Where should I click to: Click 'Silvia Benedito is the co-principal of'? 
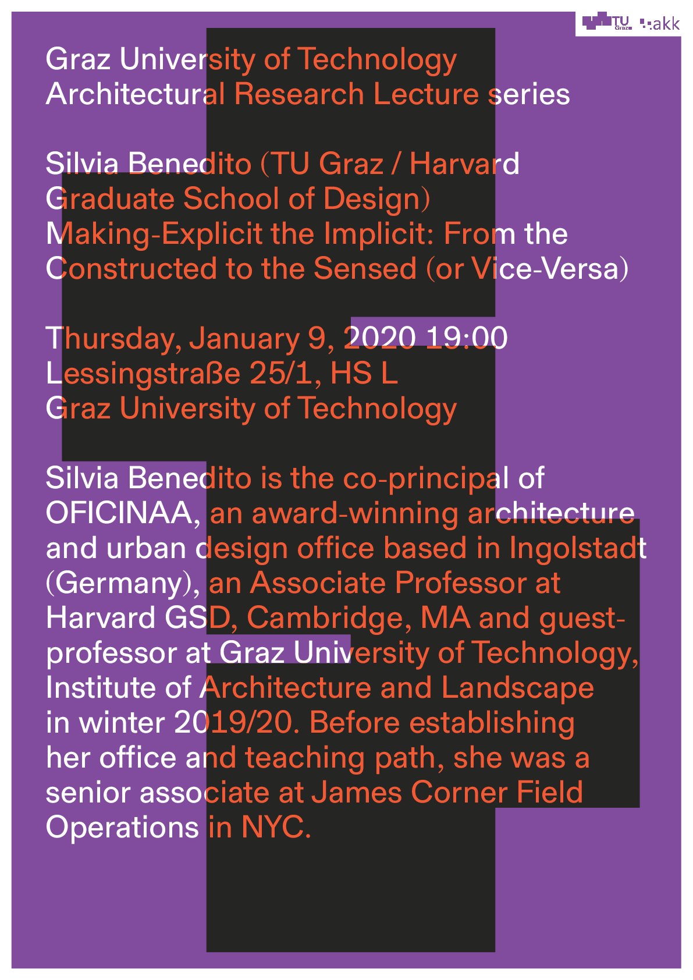[295, 478]
